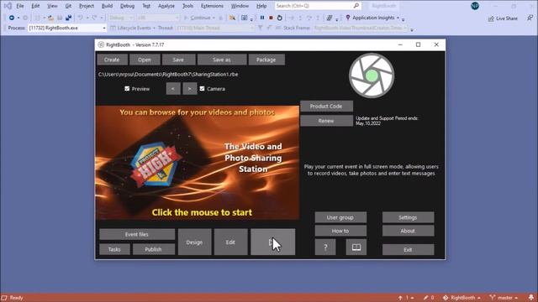This screenshot has height=302, width=538.
Task: Click the Live Share icon
Action: pyautogui.click(x=491, y=18)
